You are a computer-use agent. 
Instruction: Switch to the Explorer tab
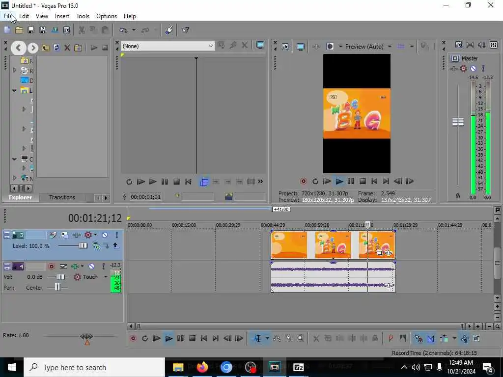point(20,197)
